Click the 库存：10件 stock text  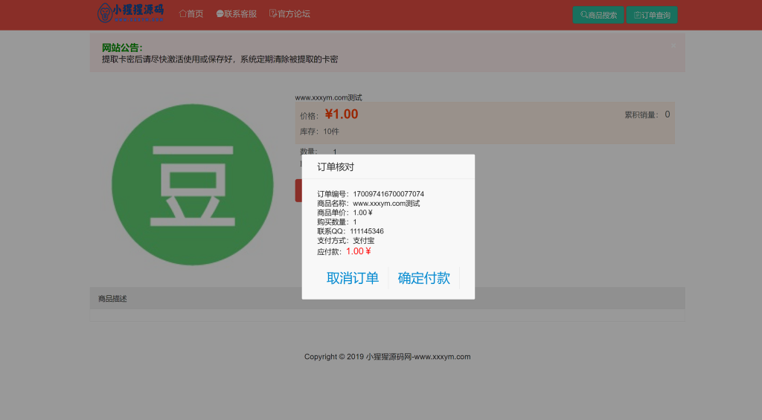point(319,132)
